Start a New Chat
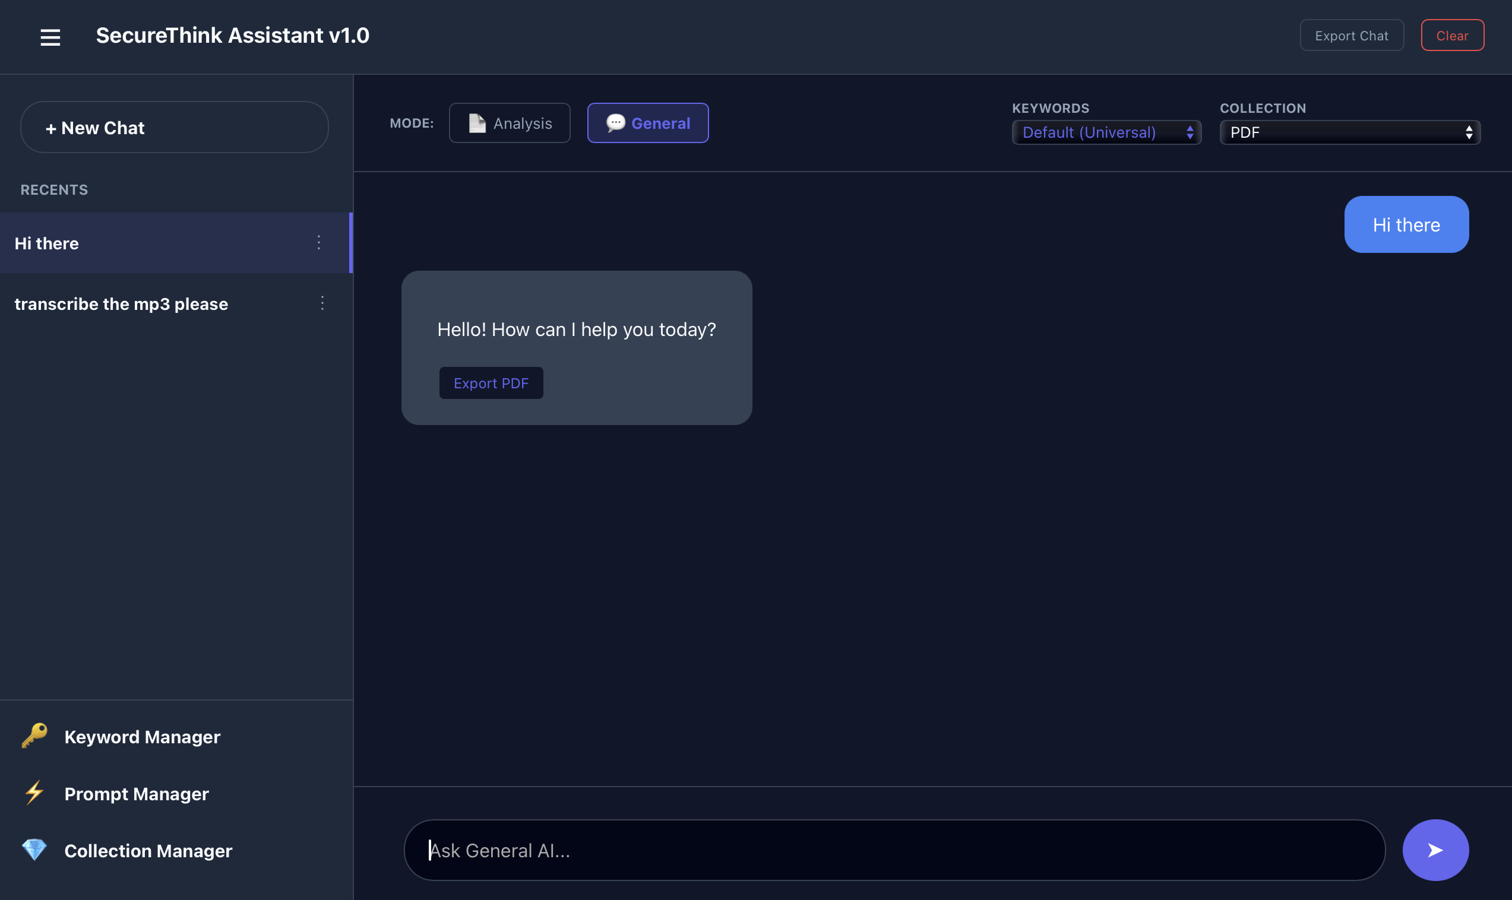 174,128
